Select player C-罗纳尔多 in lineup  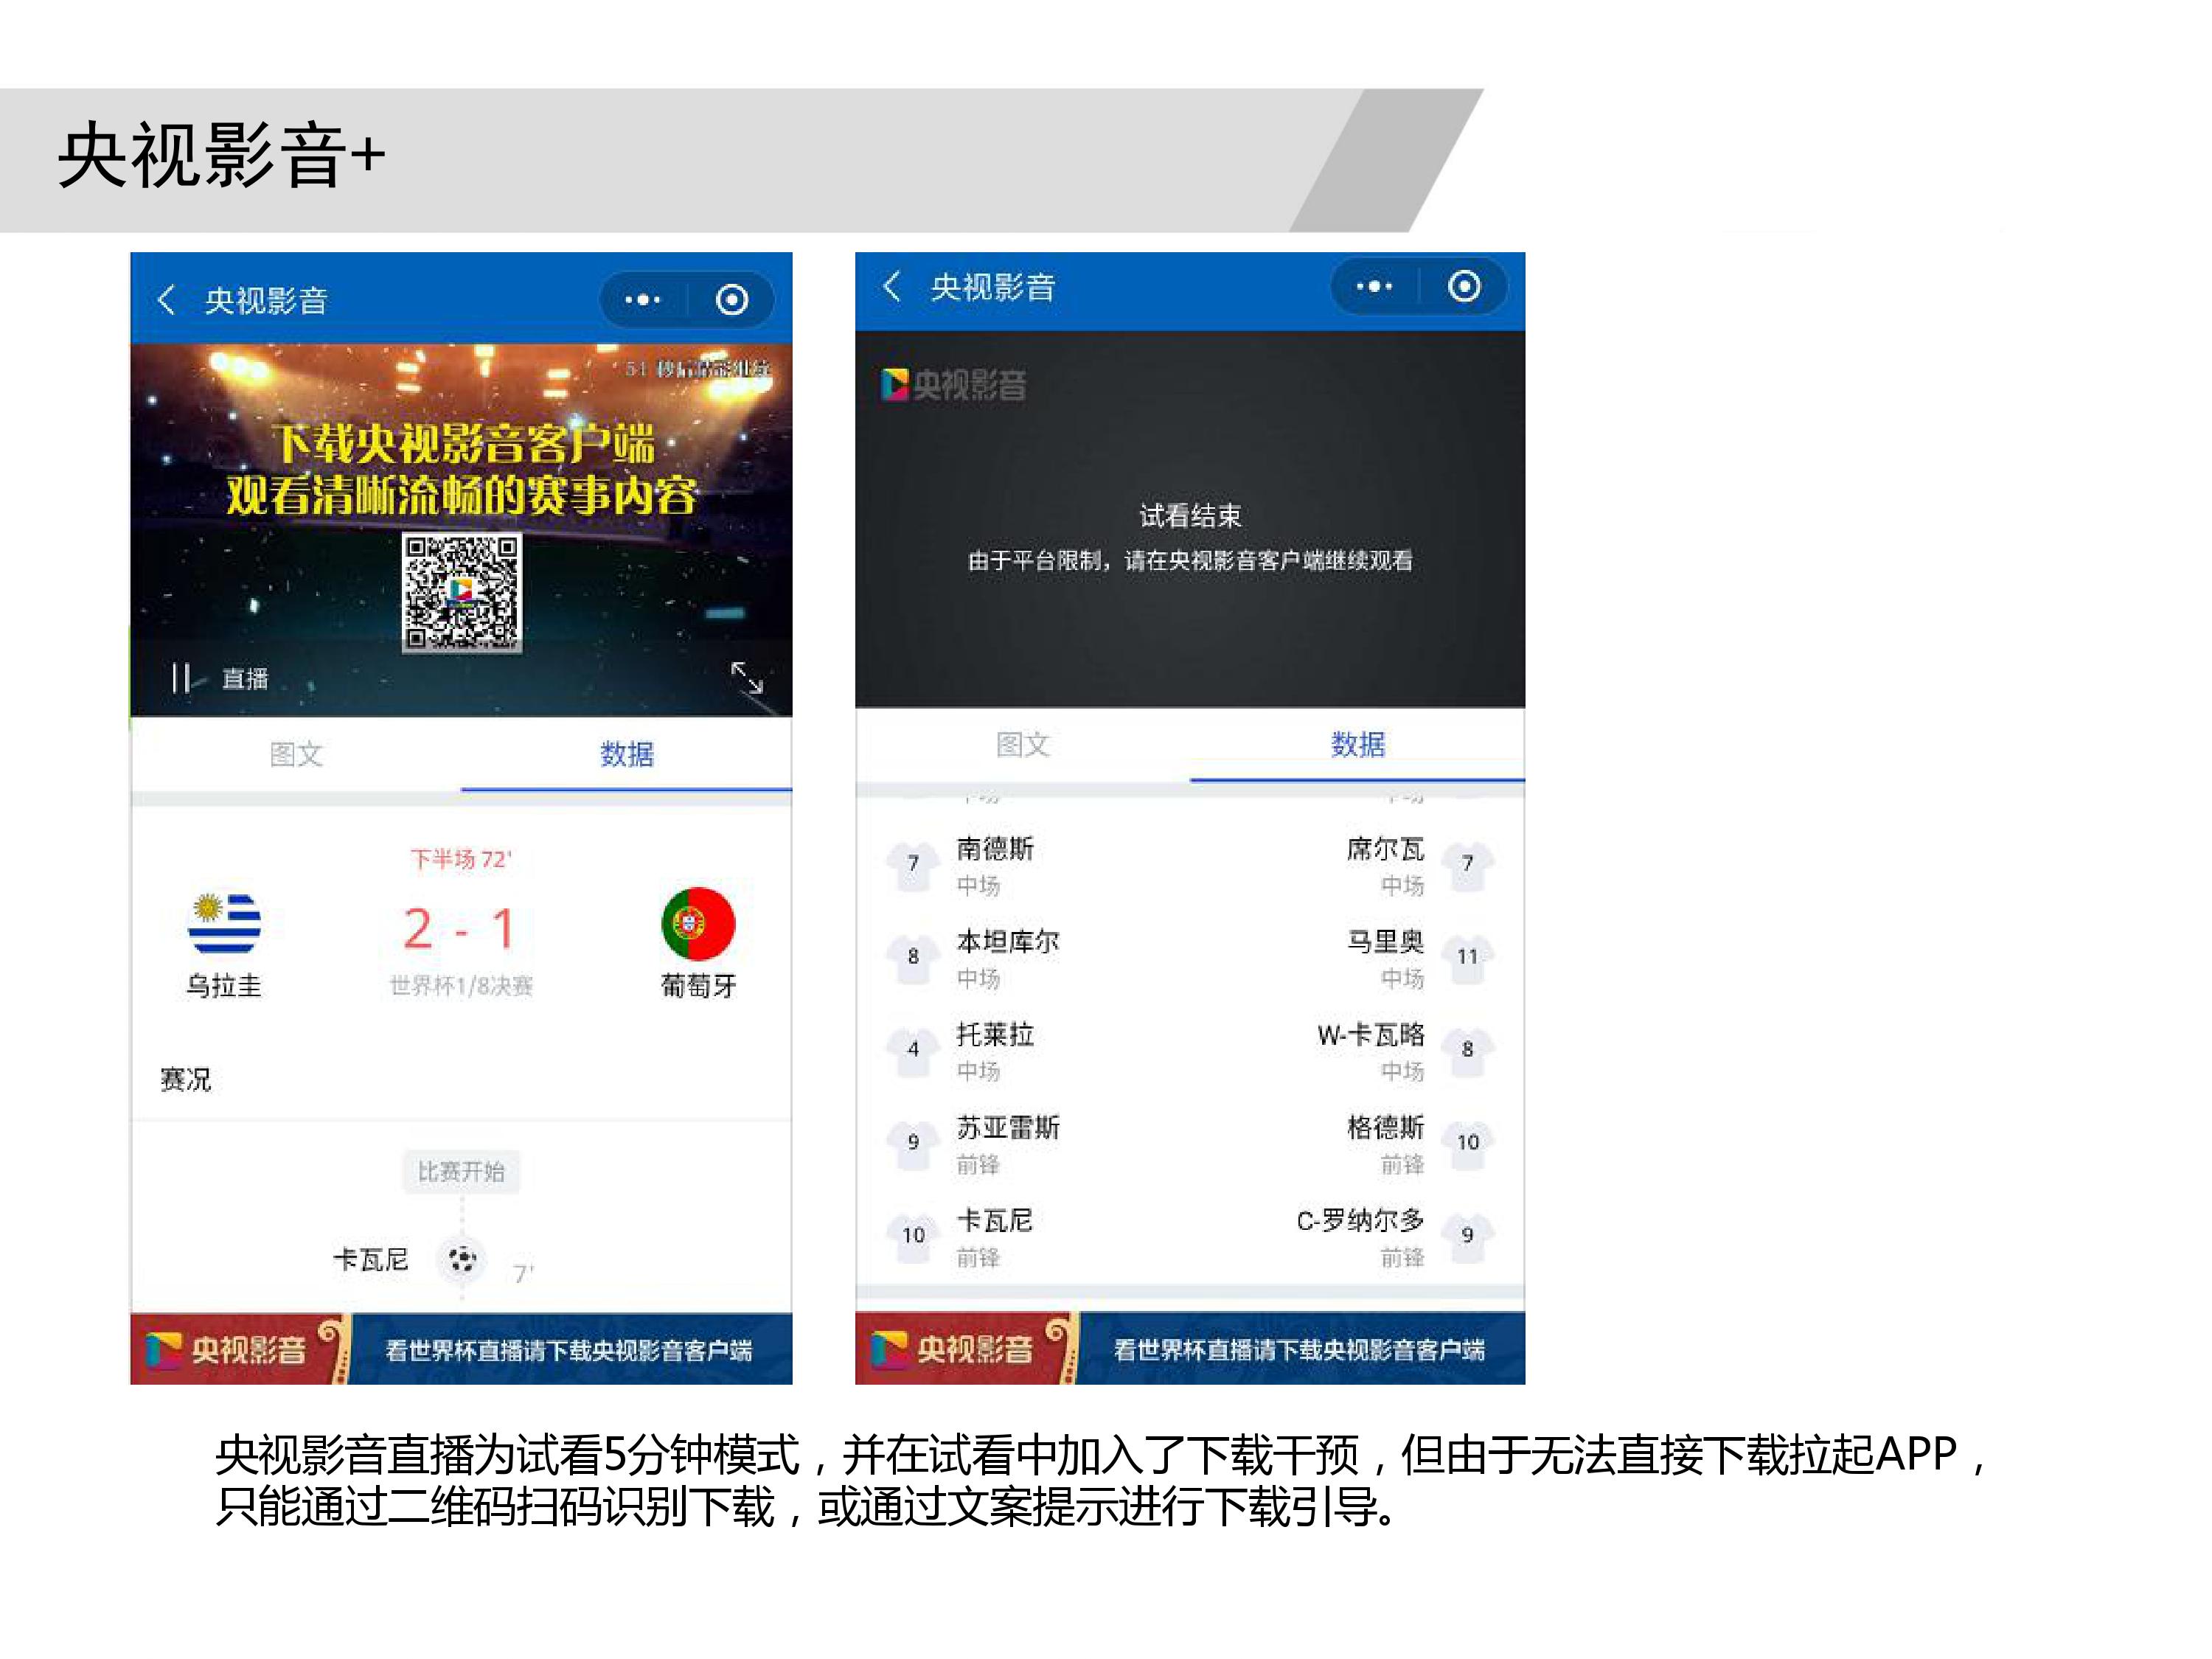point(1360,1221)
